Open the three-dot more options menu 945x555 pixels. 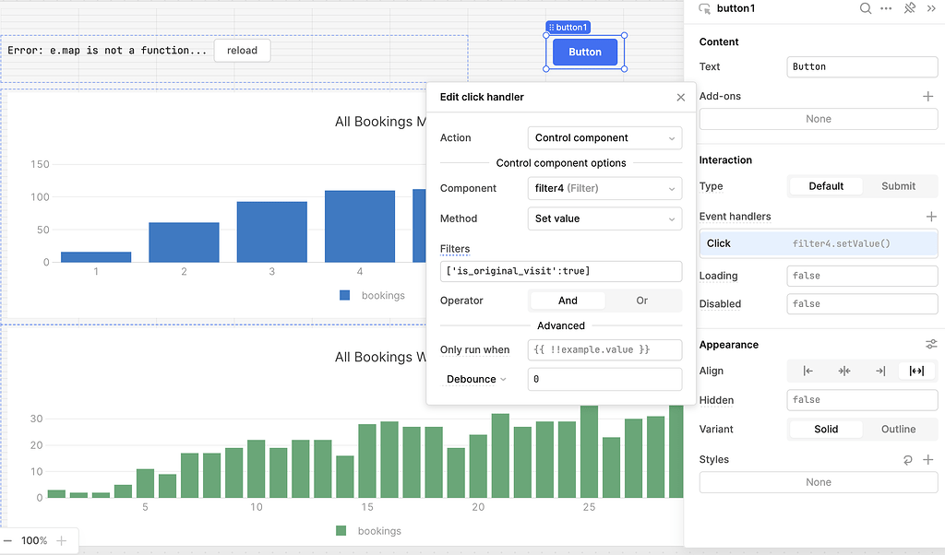(887, 8)
